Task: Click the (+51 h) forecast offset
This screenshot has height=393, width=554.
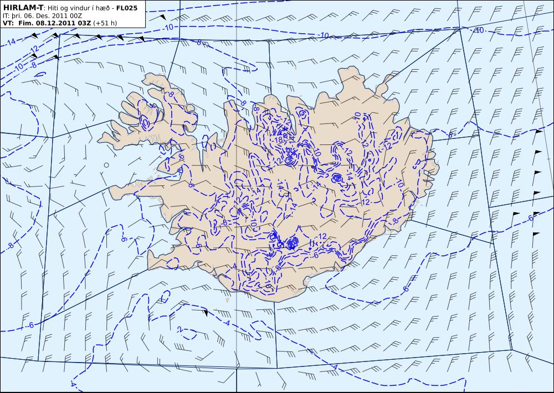Action: click(105, 23)
